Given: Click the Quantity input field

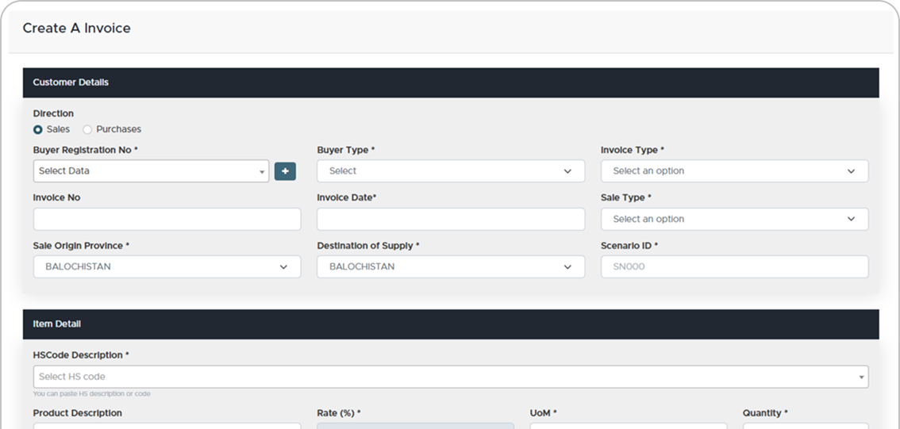Looking at the screenshot, I should point(805,426).
